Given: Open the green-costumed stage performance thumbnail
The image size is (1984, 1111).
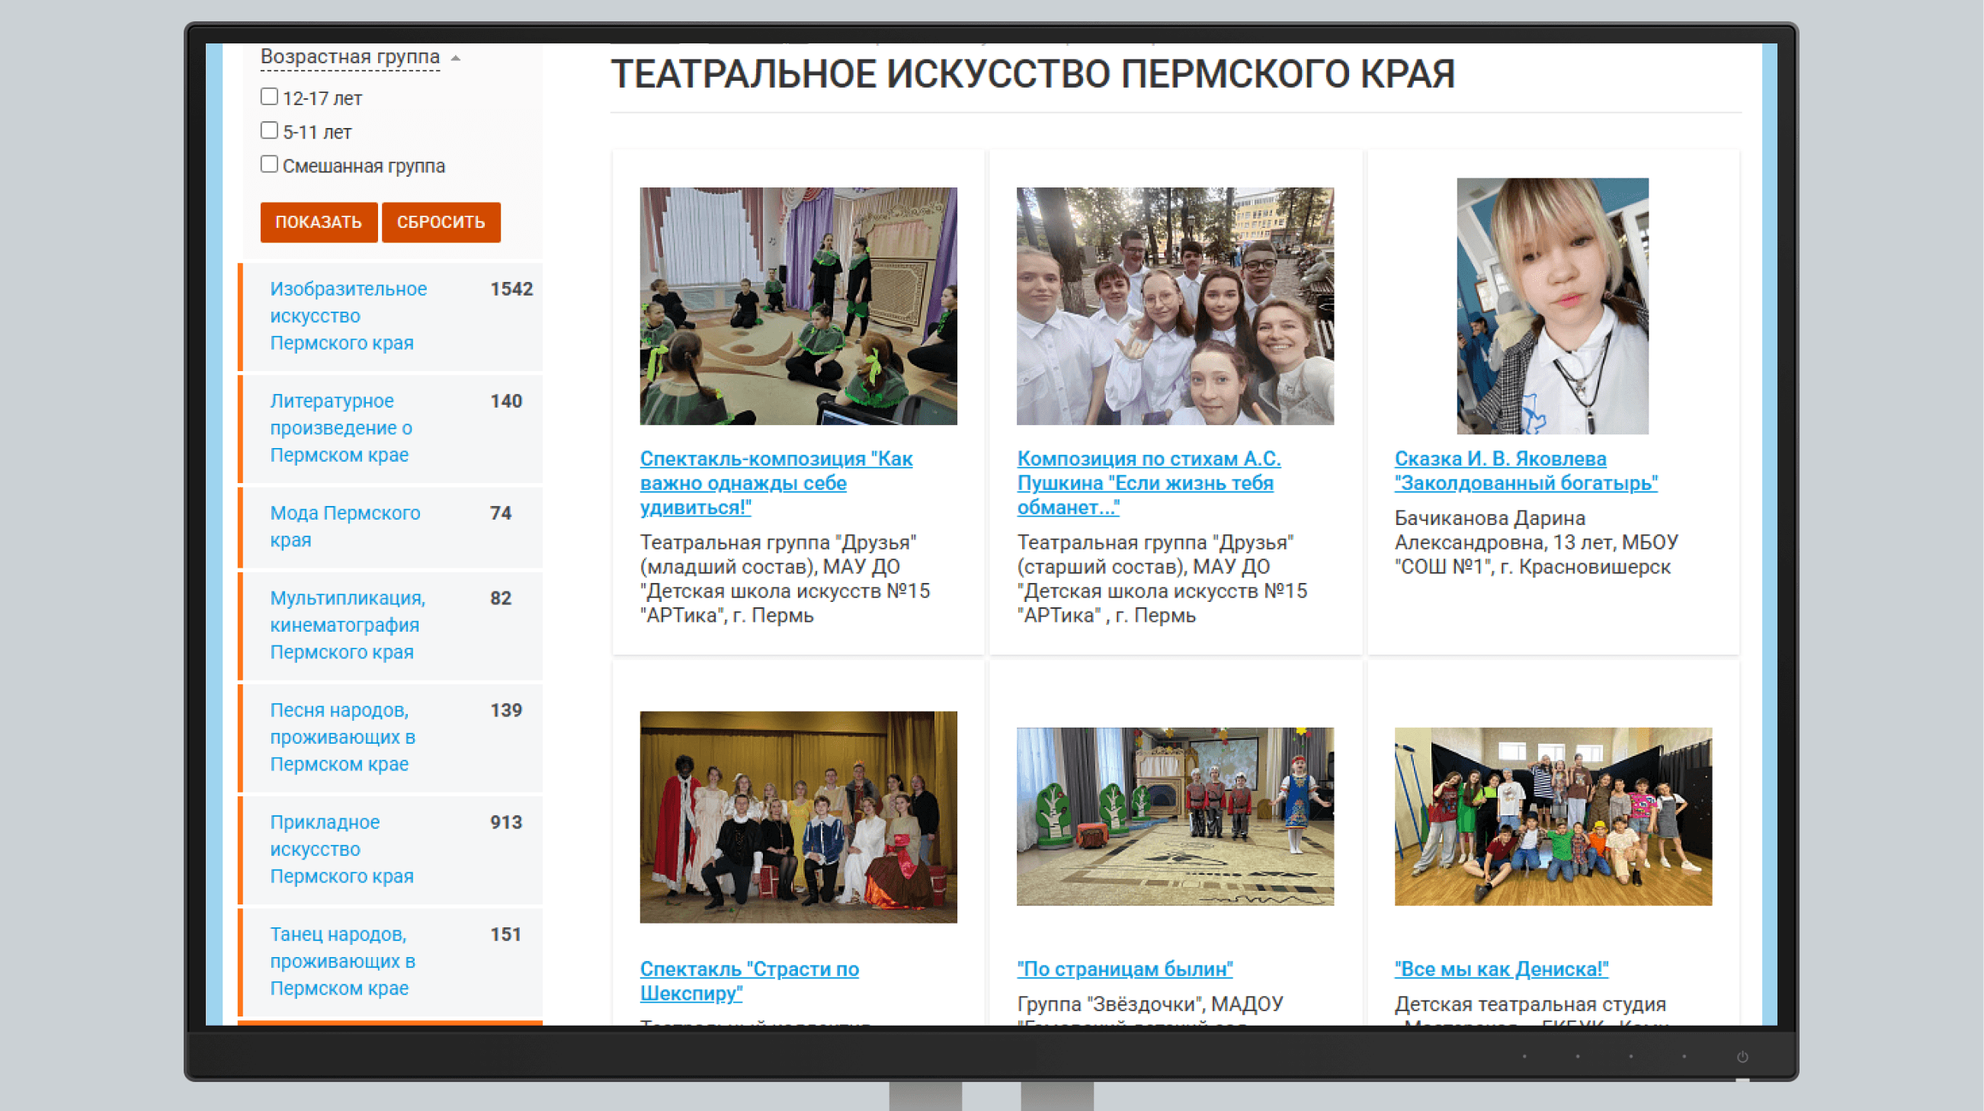Looking at the screenshot, I should point(798,306).
